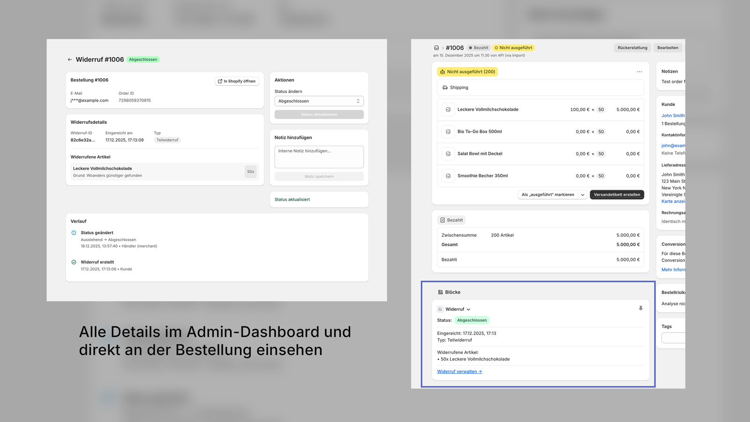The image size is (750, 422).
Task: Open the 'Widerruf verwalten' link
Action: pos(459,371)
